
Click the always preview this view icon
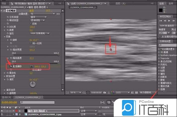click(x=67, y=93)
